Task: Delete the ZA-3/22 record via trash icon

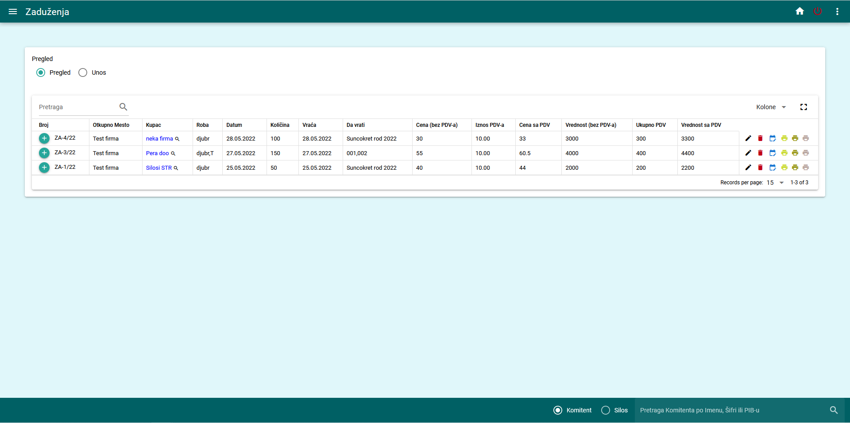Action: [x=761, y=153]
